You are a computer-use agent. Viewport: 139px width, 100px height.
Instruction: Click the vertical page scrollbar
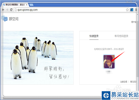click(138, 49)
